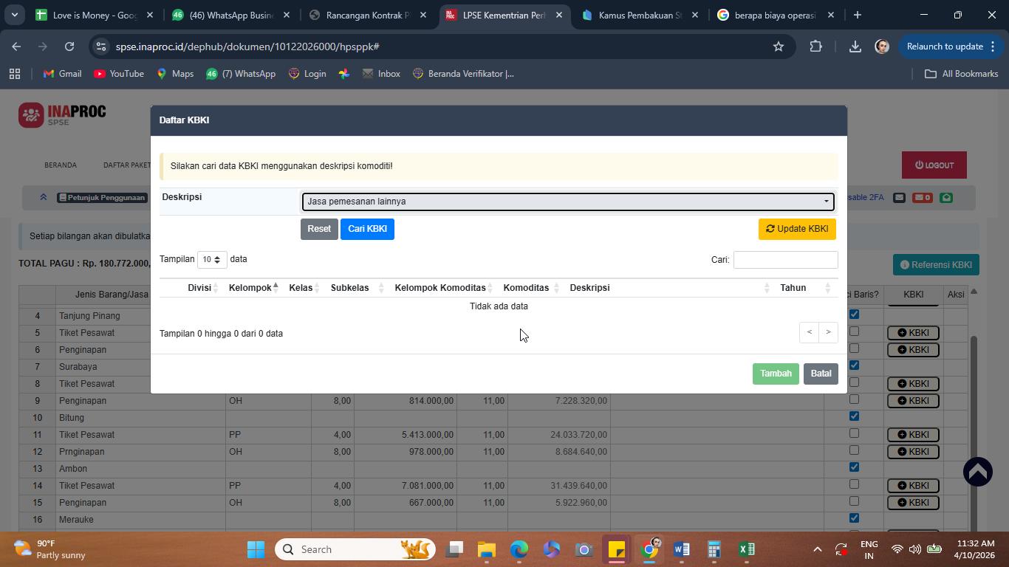Sort table by the Subkelas column
The image size is (1009, 567).
point(357,288)
